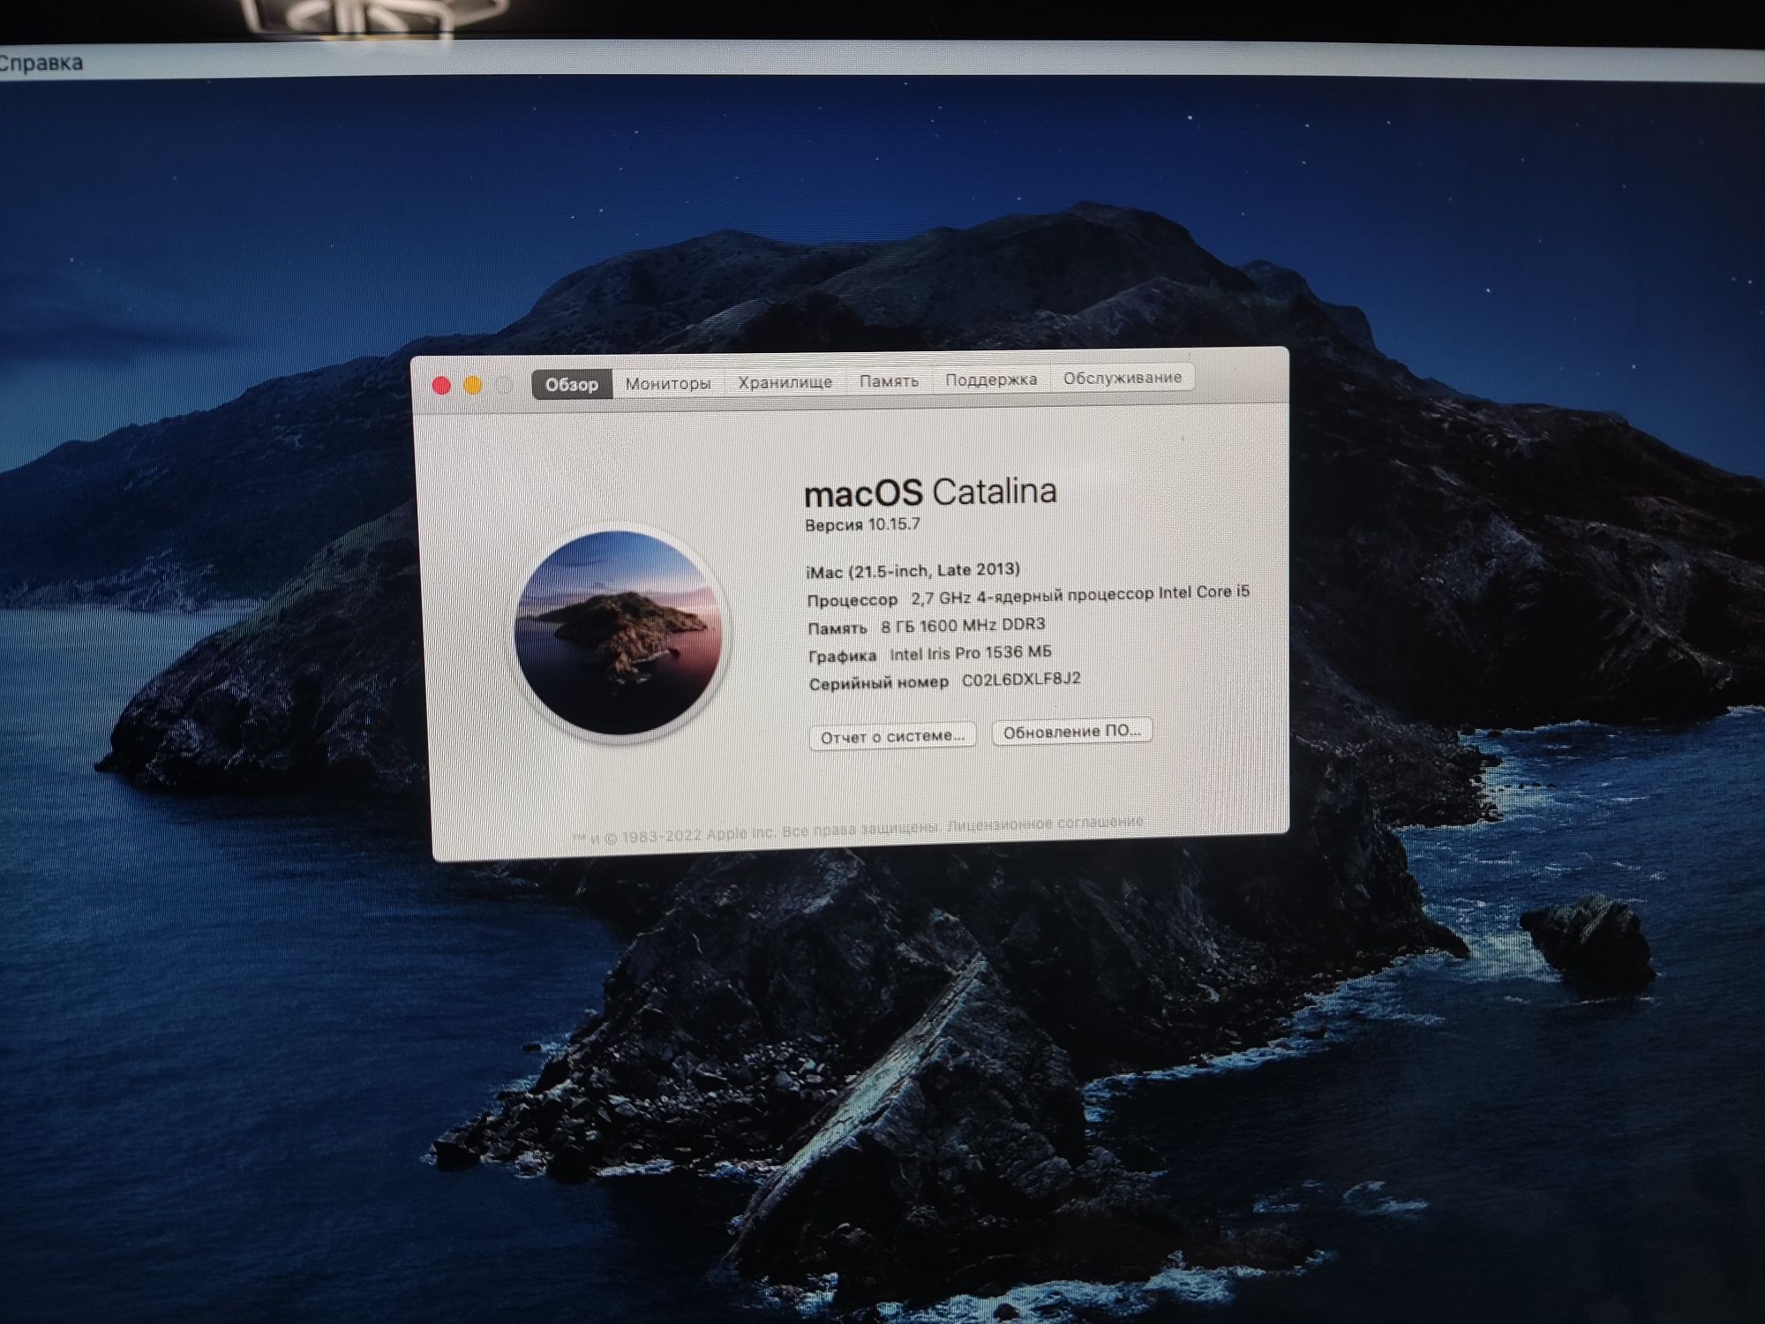Click the Память label in the overview

(837, 628)
